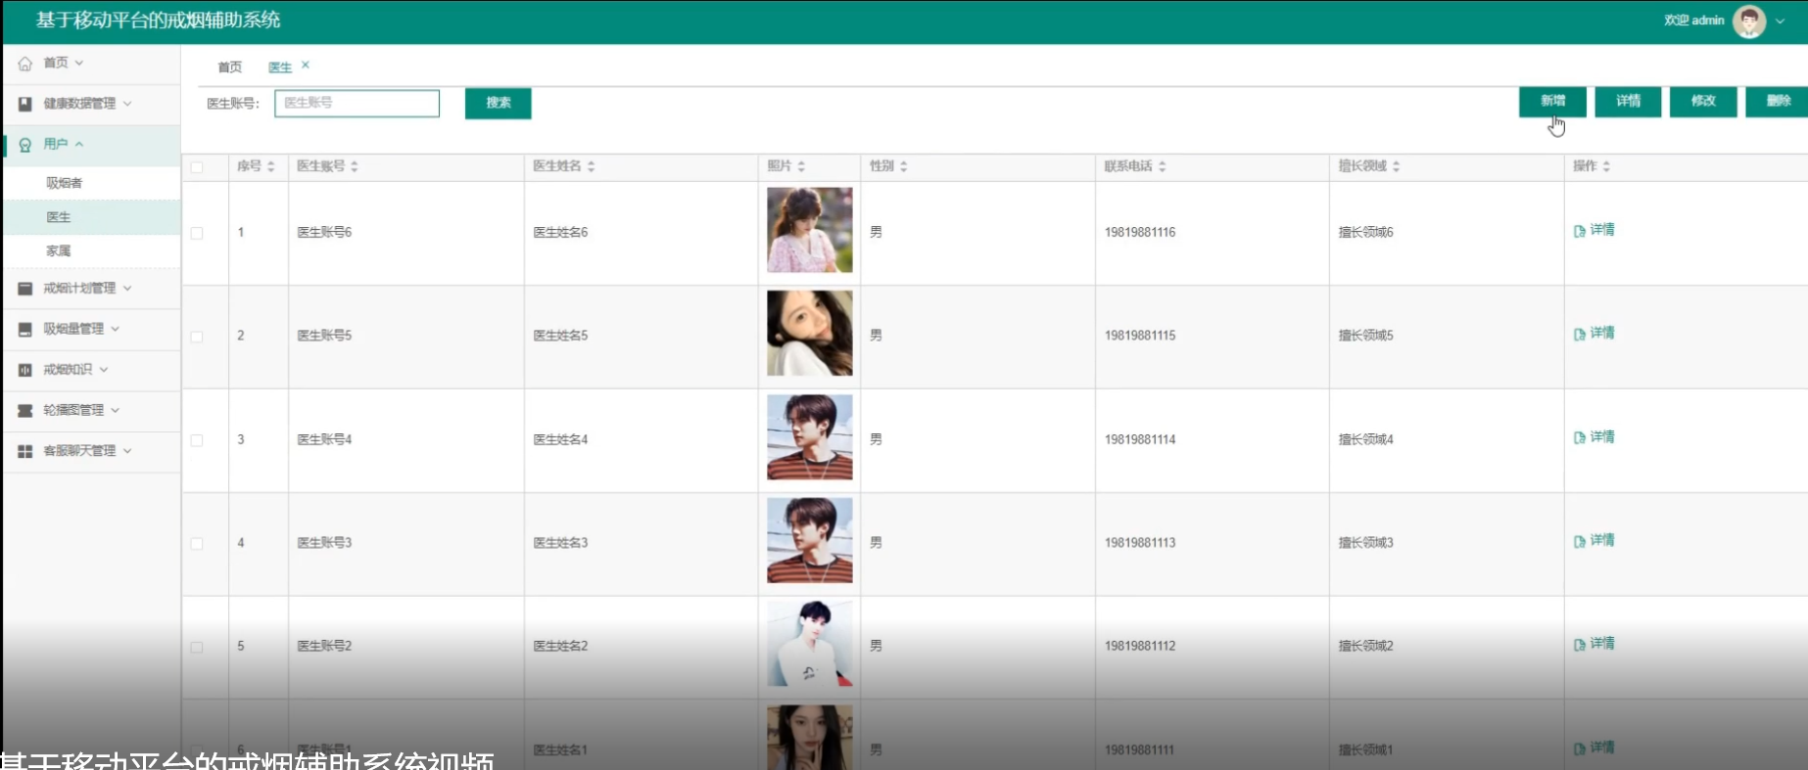Click the 用户 sidebar icon
This screenshot has width=1808, height=770.
click(x=25, y=145)
